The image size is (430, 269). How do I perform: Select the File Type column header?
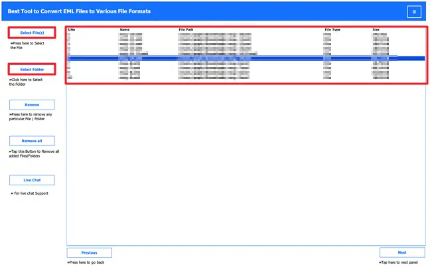332,30
